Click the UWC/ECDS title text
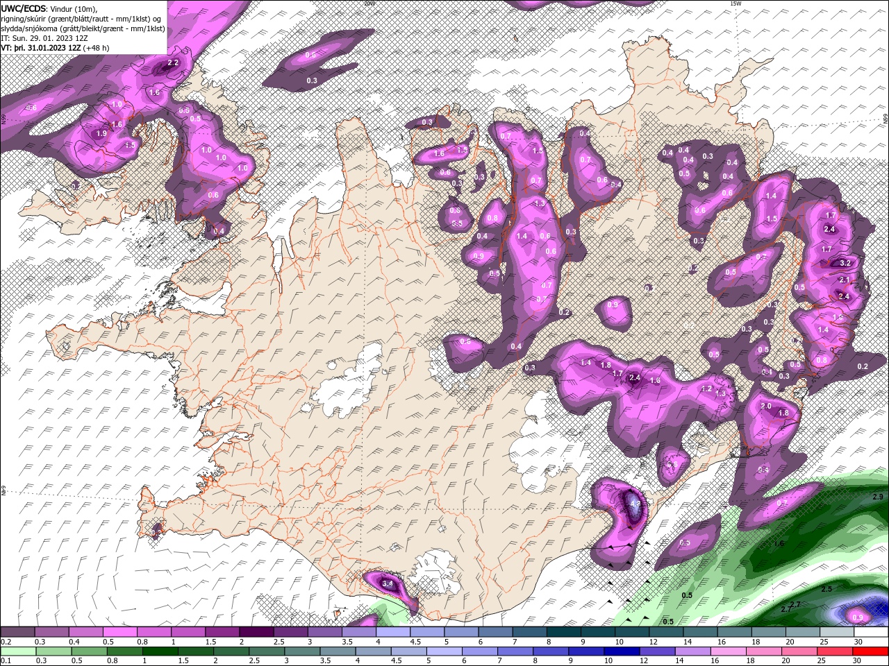889x666 pixels. point(24,8)
